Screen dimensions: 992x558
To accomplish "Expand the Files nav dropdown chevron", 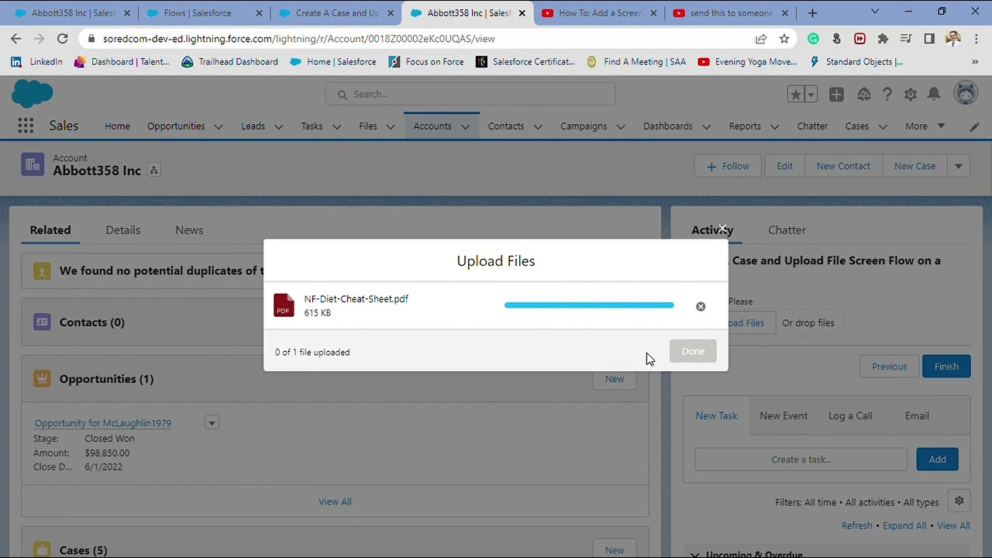I will [391, 126].
